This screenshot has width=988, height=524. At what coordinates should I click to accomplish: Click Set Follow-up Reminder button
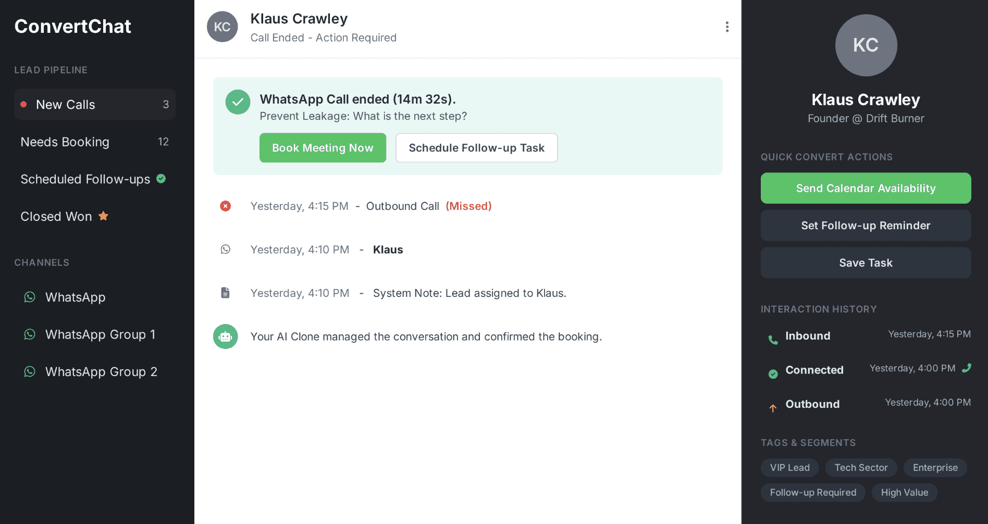(866, 226)
